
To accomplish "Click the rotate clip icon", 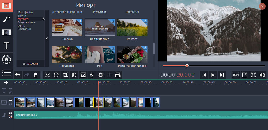I will (56, 75).
